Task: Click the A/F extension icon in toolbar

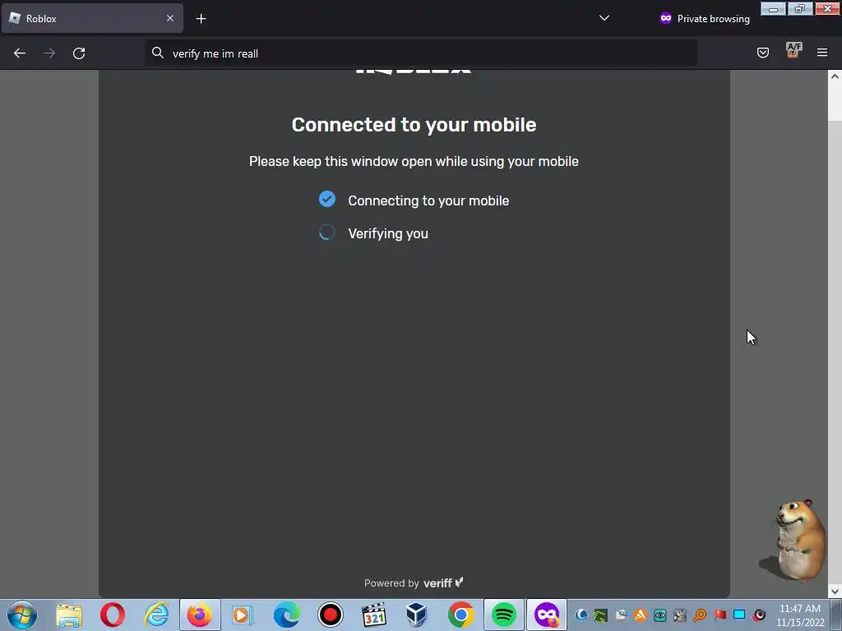Action: coord(793,50)
